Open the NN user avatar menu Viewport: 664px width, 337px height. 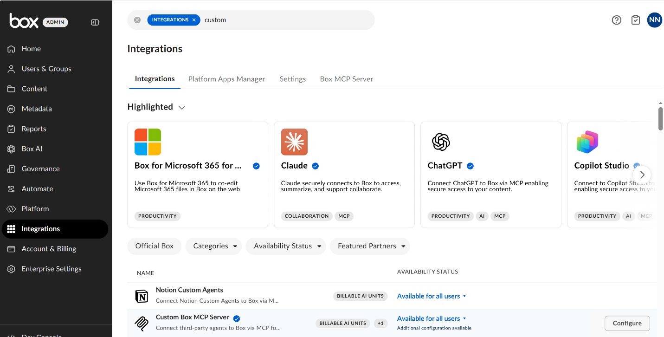(x=655, y=20)
